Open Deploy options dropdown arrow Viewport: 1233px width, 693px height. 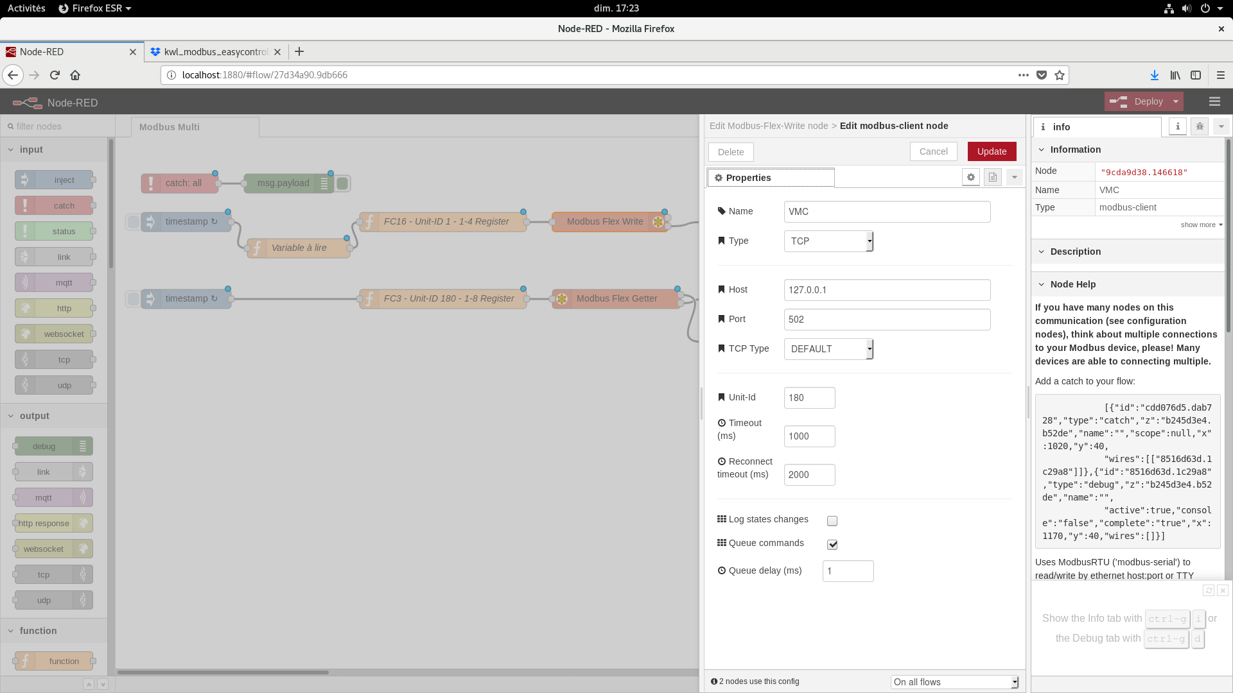click(1176, 101)
